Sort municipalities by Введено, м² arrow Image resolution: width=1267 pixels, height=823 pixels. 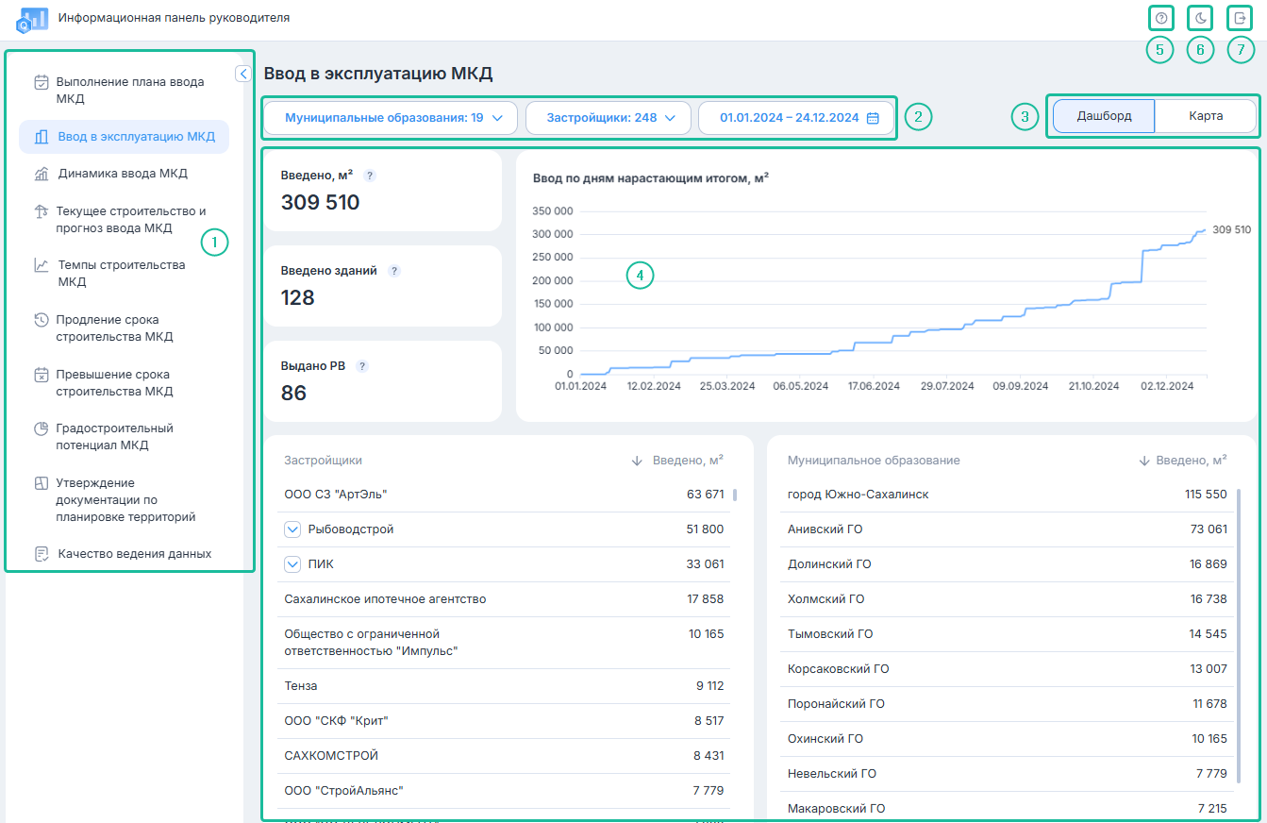[1144, 461]
